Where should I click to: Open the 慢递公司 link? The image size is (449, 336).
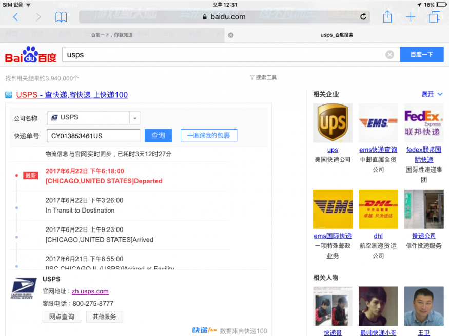[424, 236]
